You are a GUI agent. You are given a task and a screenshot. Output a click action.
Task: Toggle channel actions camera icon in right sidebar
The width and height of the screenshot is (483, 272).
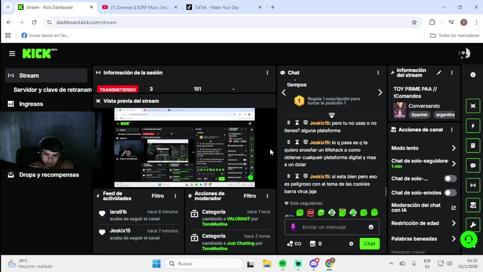point(473,205)
